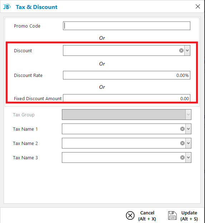Click inside the Tax Name 1 combo box
Viewport: 205px width, 223px height.
(121, 129)
